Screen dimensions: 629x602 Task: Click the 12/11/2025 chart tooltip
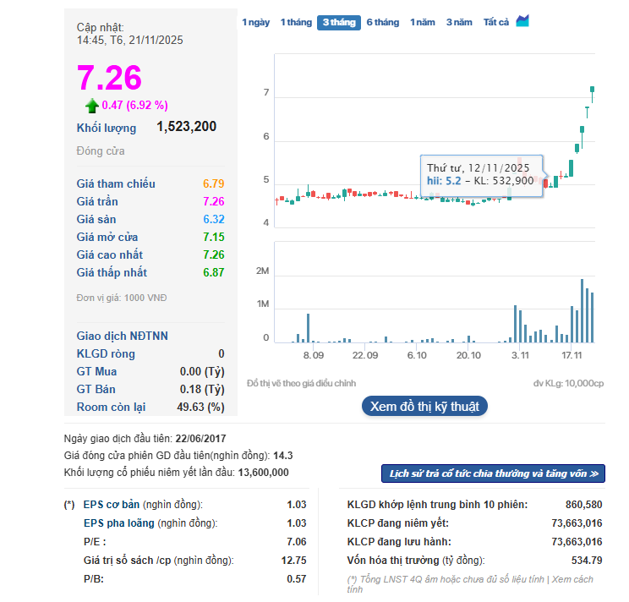point(482,175)
